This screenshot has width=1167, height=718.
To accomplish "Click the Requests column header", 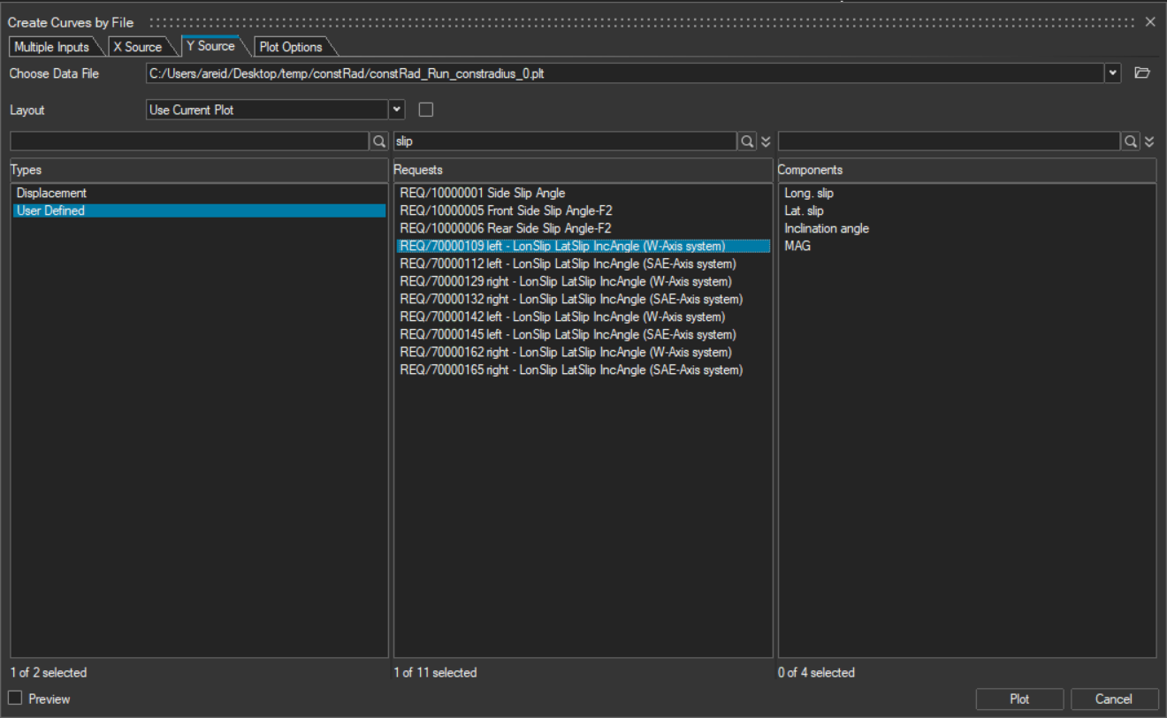I will pyautogui.click(x=583, y=170).
